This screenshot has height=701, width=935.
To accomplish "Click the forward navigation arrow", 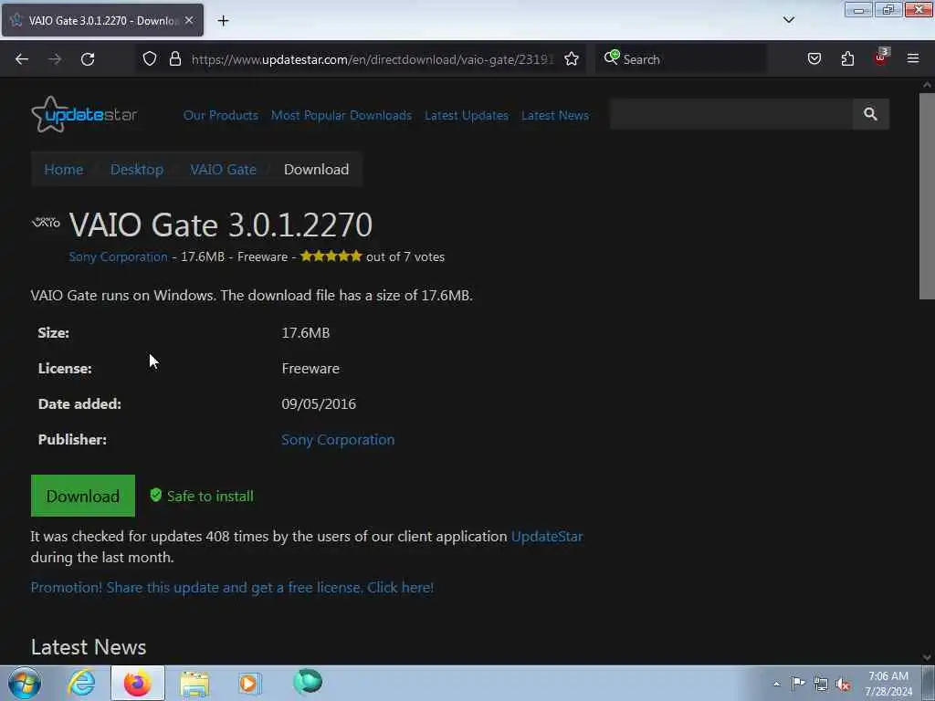I will pos(55,59).
